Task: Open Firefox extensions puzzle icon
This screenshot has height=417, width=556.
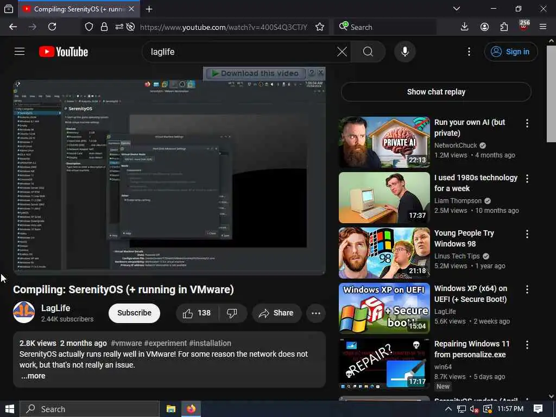Action: point(504,27)
